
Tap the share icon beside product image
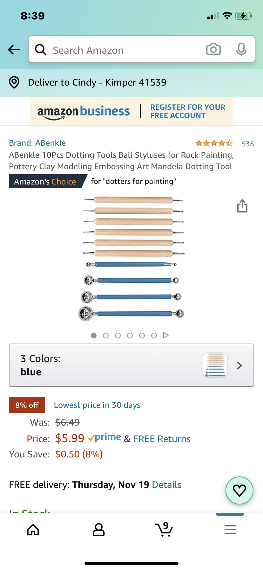click(242, 206)
